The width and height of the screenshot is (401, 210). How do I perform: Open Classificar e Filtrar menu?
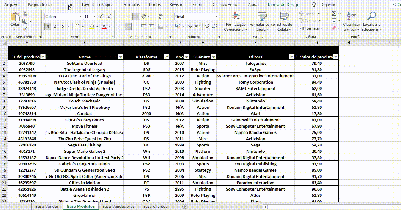pyautogui.click(x=351, y=21)
